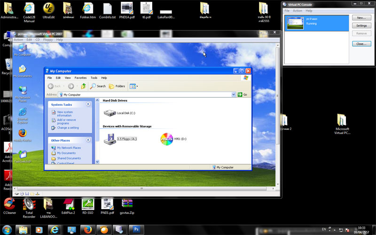Collapse the System Tasks section

(x=88, y=104)
